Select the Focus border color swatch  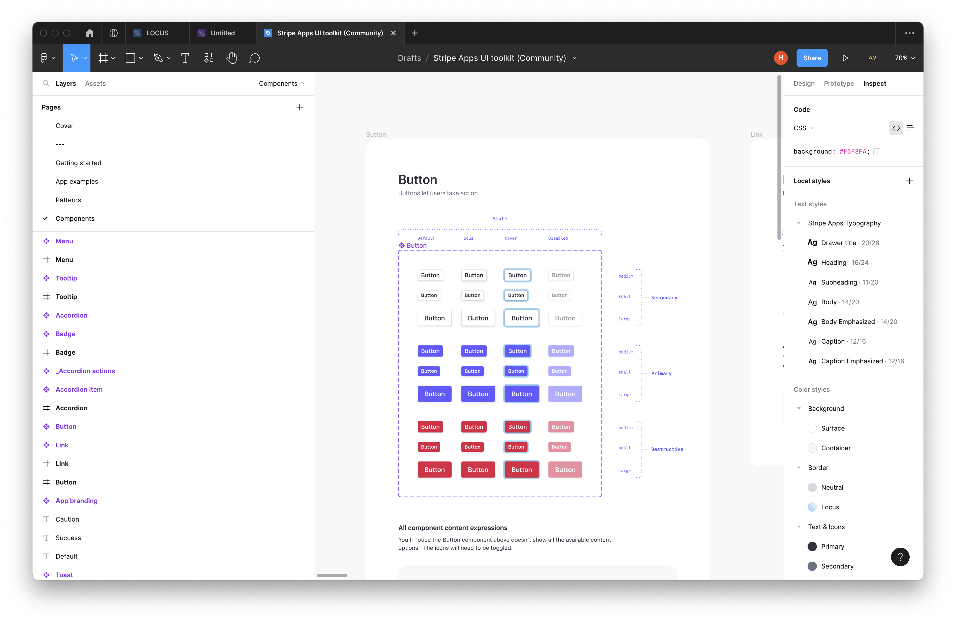click(812, 507)
